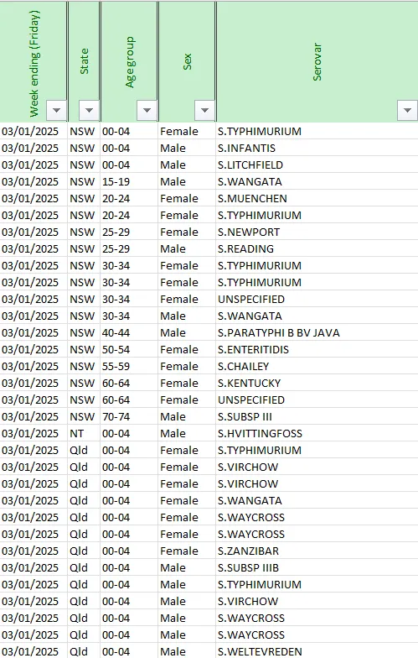This screenshot has height=658, width=418.
Task: Select the Sex cell in the S.KENTUCKY row
Action: point(187,383)
